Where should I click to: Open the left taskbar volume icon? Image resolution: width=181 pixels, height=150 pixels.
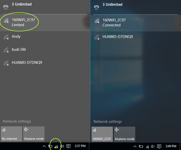click(62, 146)
